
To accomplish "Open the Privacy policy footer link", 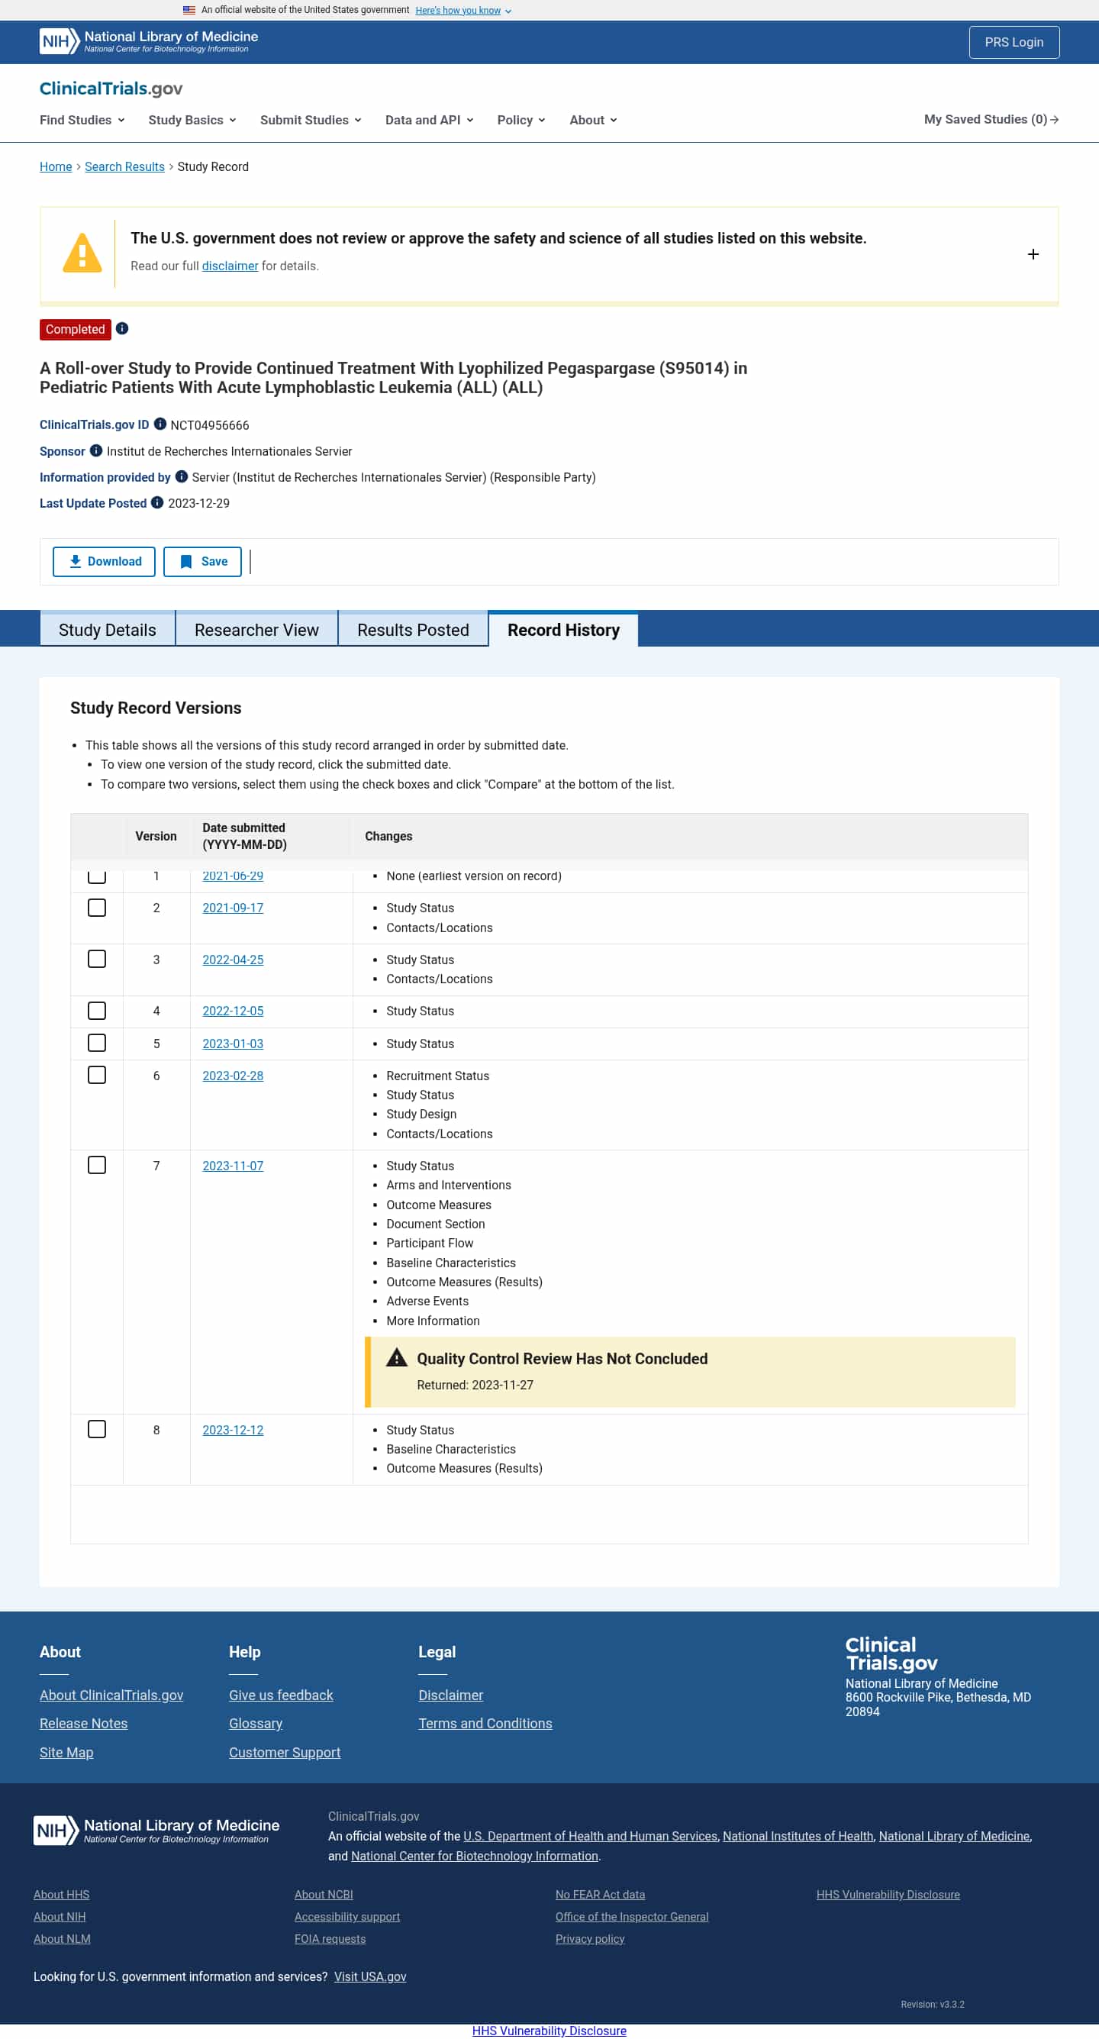I will coord(589,1938).
